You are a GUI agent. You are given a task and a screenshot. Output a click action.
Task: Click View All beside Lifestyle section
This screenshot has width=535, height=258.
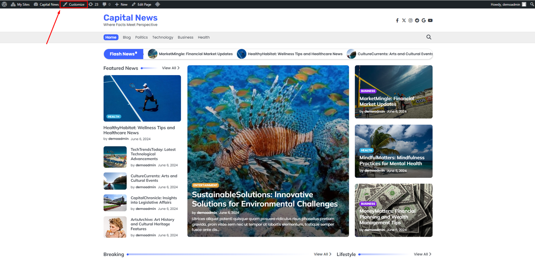423,254
